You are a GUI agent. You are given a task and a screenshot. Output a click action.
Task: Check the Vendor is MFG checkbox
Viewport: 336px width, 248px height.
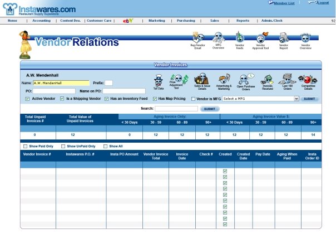[192, 99]
